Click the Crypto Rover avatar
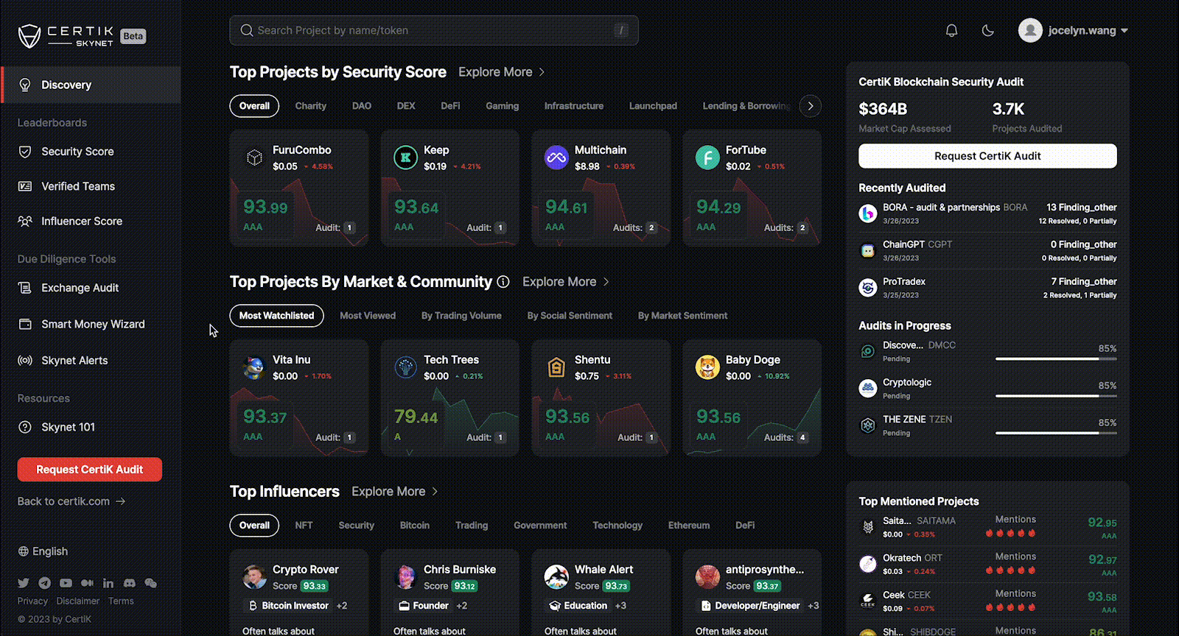Viewport: 1179px width, 636px height. [254, 577]
